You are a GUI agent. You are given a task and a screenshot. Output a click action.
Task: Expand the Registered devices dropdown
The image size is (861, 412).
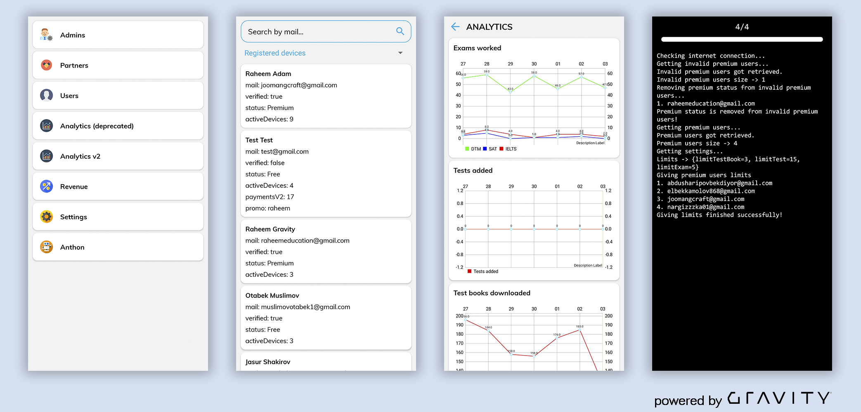(326, 53)
